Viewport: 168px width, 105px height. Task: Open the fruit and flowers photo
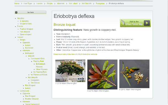tap(134, 74)
